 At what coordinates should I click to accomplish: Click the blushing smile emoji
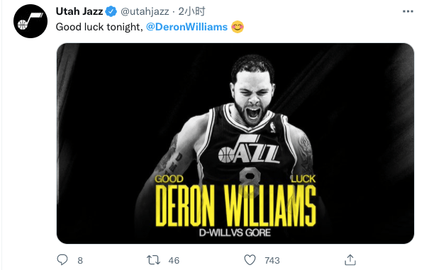click(238, 27)
